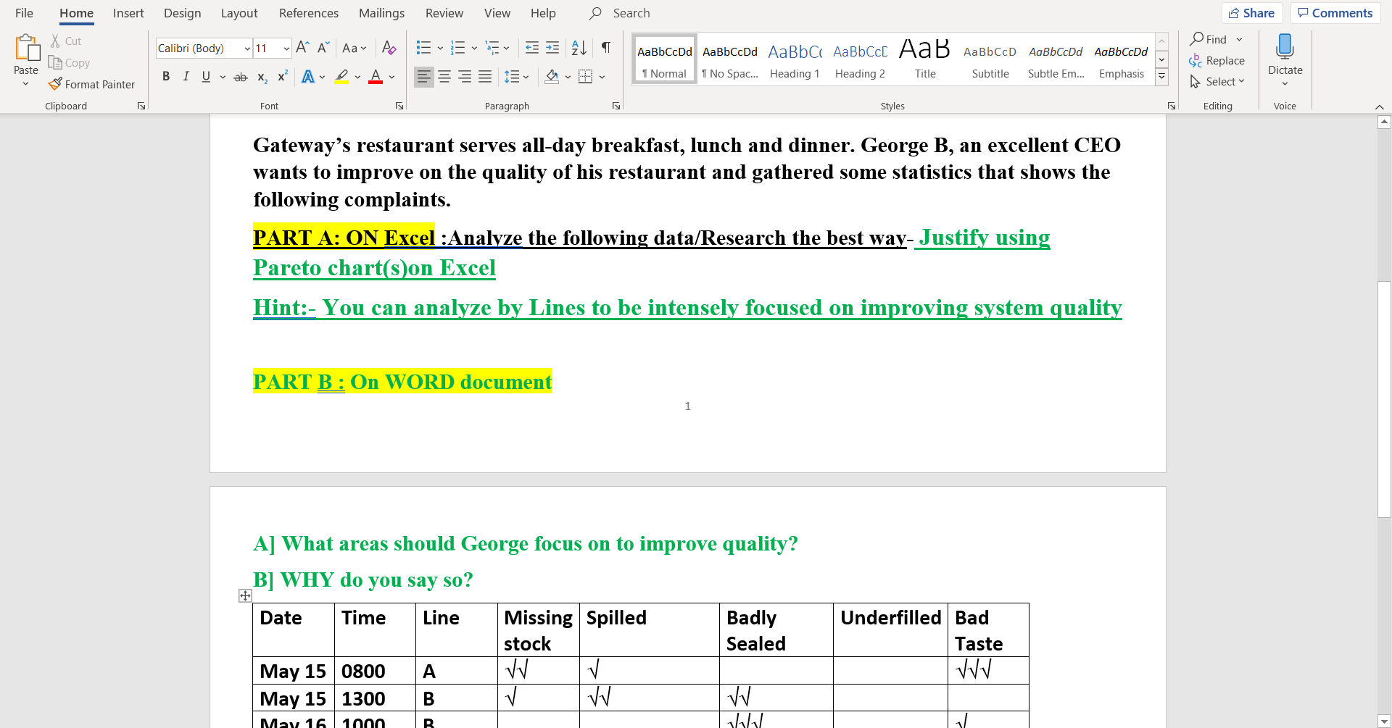Toggle bold formatting
This screenshot has width=1392, height=728.
pos(166,76)
